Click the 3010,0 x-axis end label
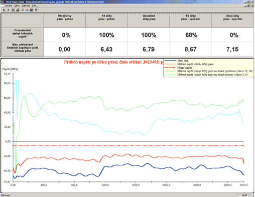Viewport: 255px width, 197px height. click(x=244, y=185)
